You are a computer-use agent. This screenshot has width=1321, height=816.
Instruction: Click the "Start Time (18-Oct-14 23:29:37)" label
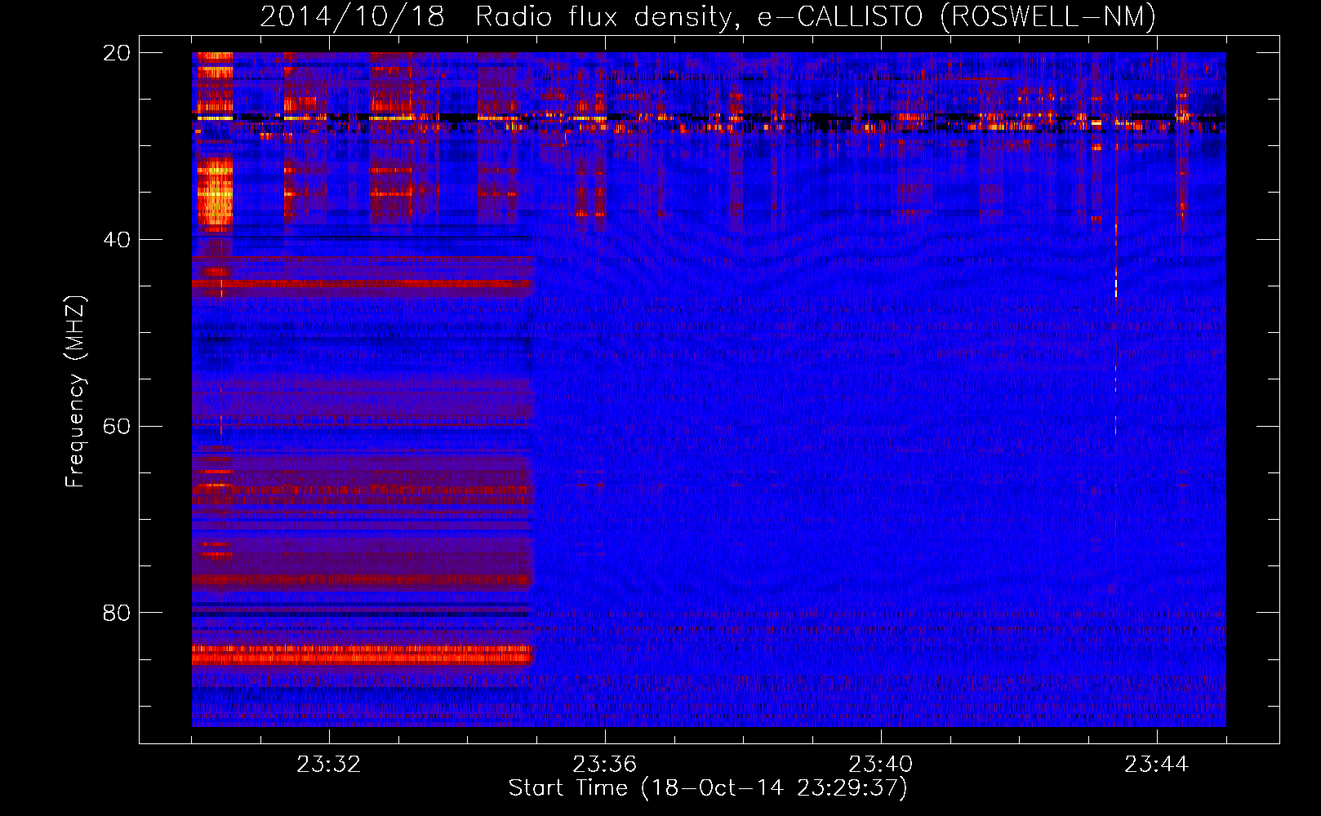click(x=708, y=788)
